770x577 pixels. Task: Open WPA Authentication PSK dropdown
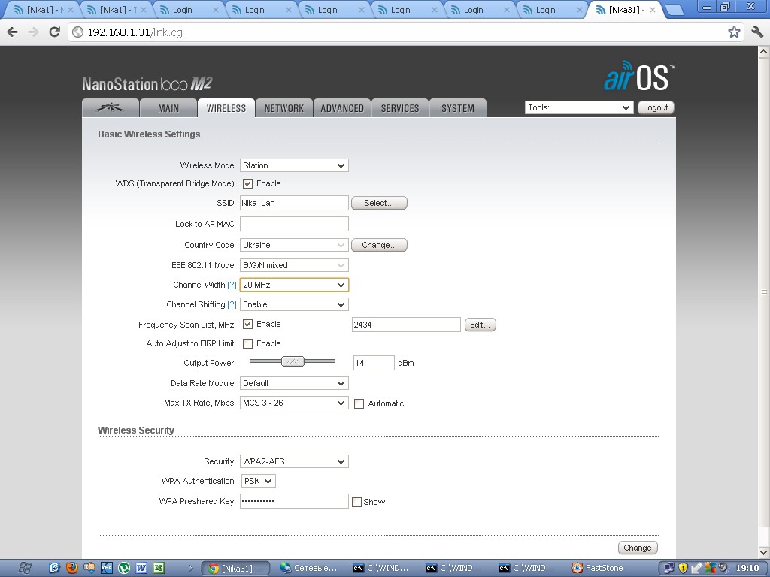[259, 481]
